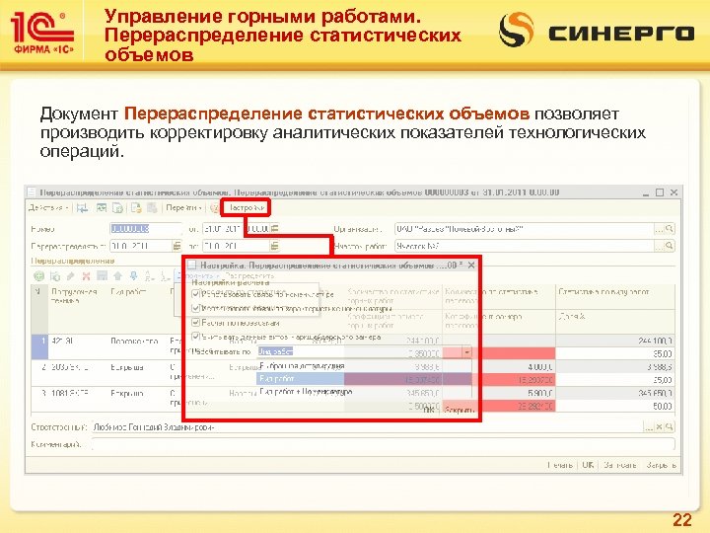Click the pencil edit row icon
Screen dimensions: 710x533
tap(71, 275)
